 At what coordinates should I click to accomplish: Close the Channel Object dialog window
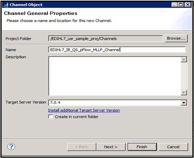pos(188,5)
